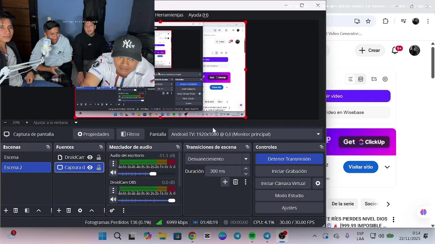Open audio mixer menu three dots

123,210
